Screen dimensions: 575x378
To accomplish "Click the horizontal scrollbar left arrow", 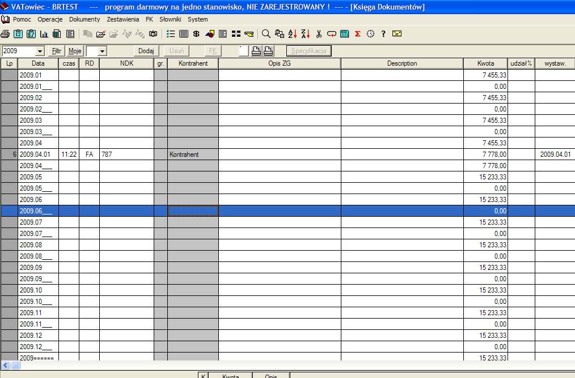I will click(x=5, y=365).
